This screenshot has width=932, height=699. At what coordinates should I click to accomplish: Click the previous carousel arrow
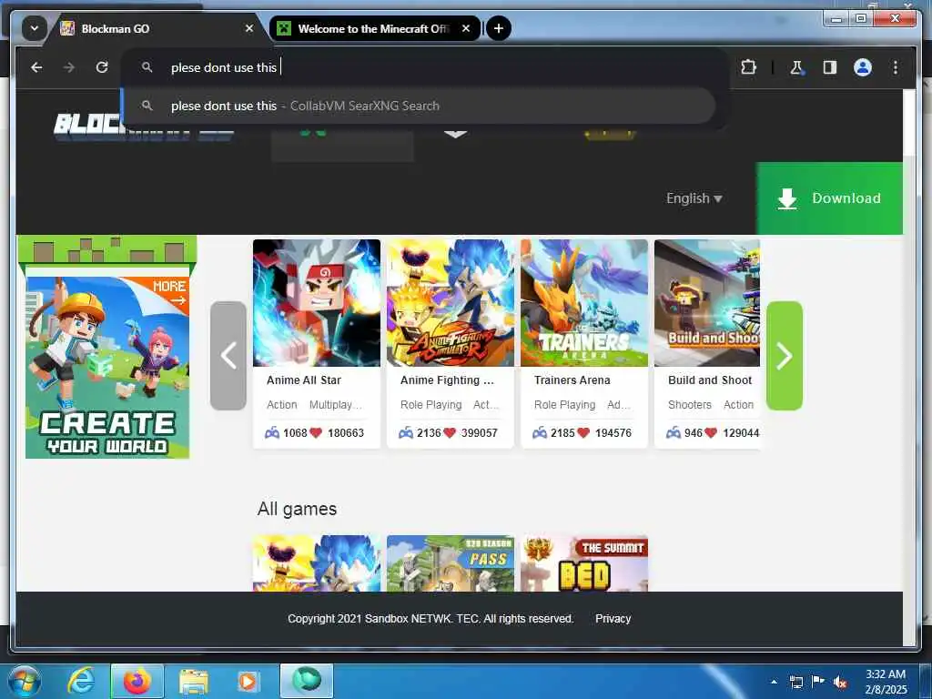point(228,356)
